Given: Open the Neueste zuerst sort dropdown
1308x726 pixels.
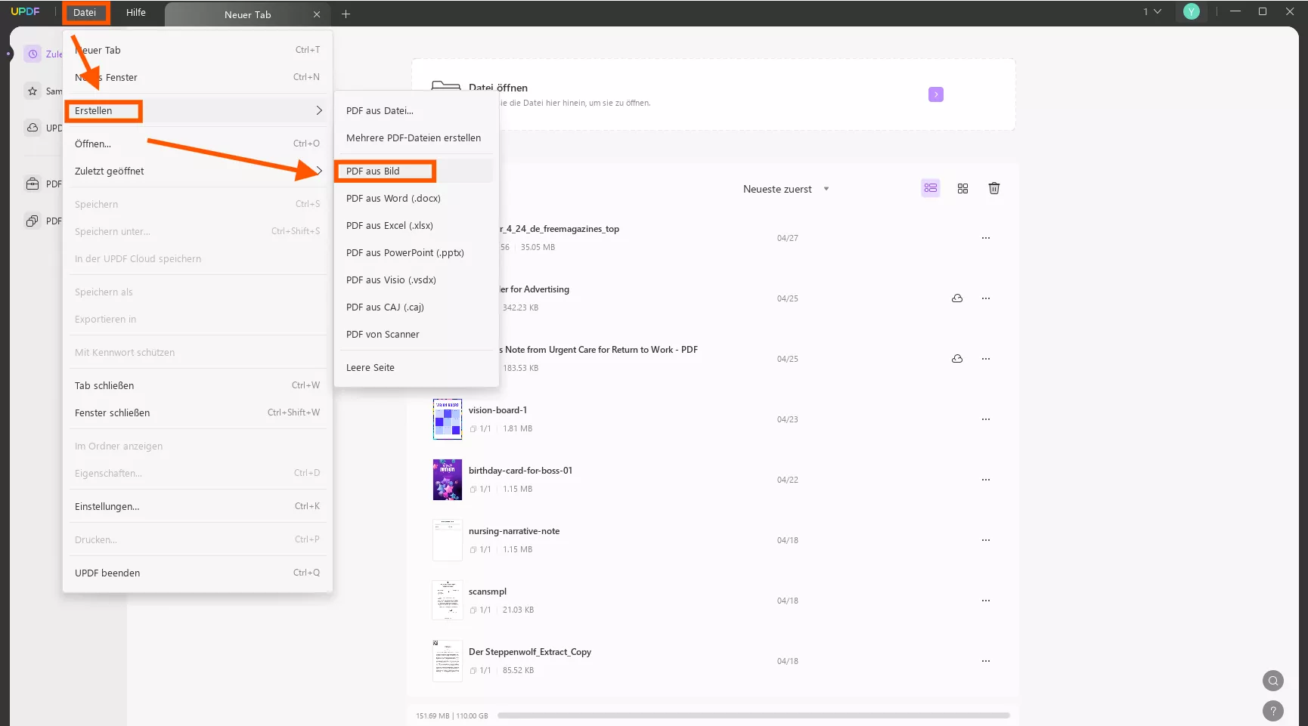Looking at the screenshot, I should [786, 189].
